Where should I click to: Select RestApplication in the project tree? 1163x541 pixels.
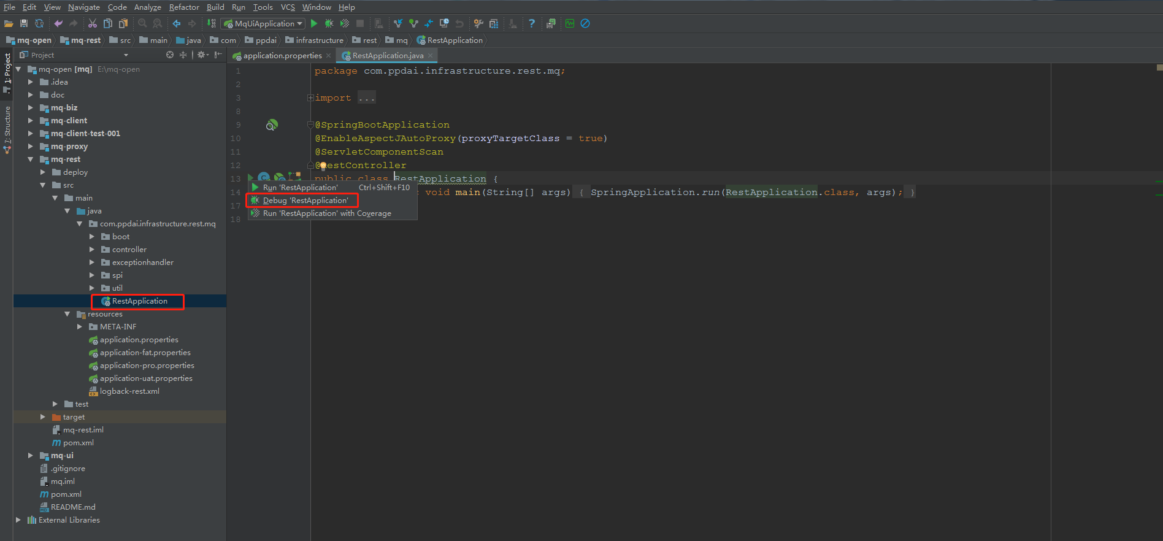(x=134, y=301)
